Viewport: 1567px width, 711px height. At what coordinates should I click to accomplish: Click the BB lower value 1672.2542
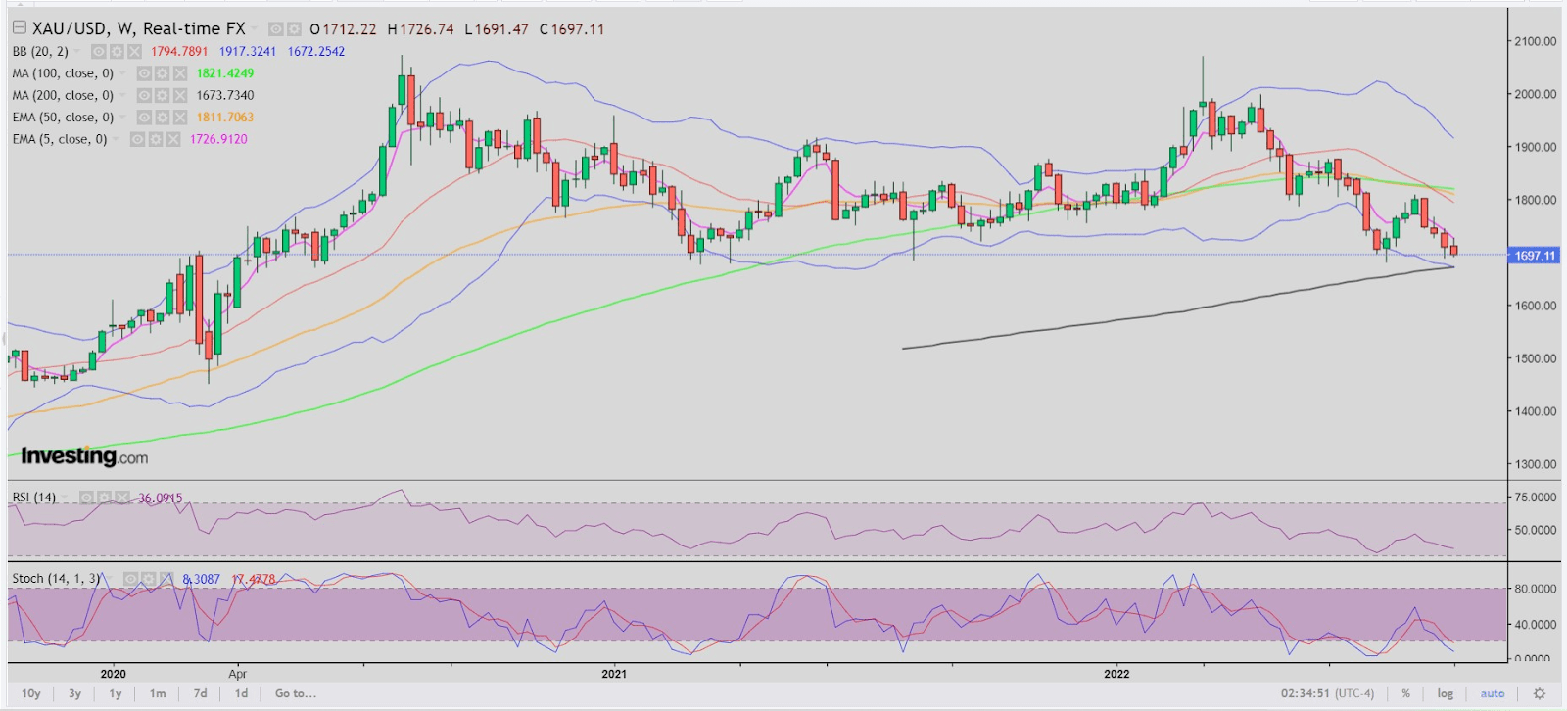tap(316, 52)
